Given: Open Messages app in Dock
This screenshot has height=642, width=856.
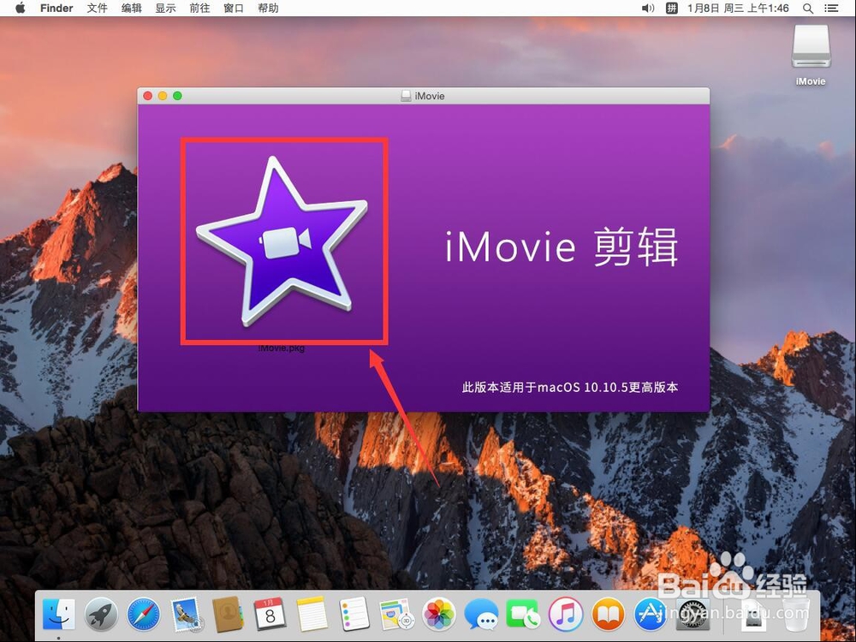Looking at the screenshot, I should click(x=481, y=614).
